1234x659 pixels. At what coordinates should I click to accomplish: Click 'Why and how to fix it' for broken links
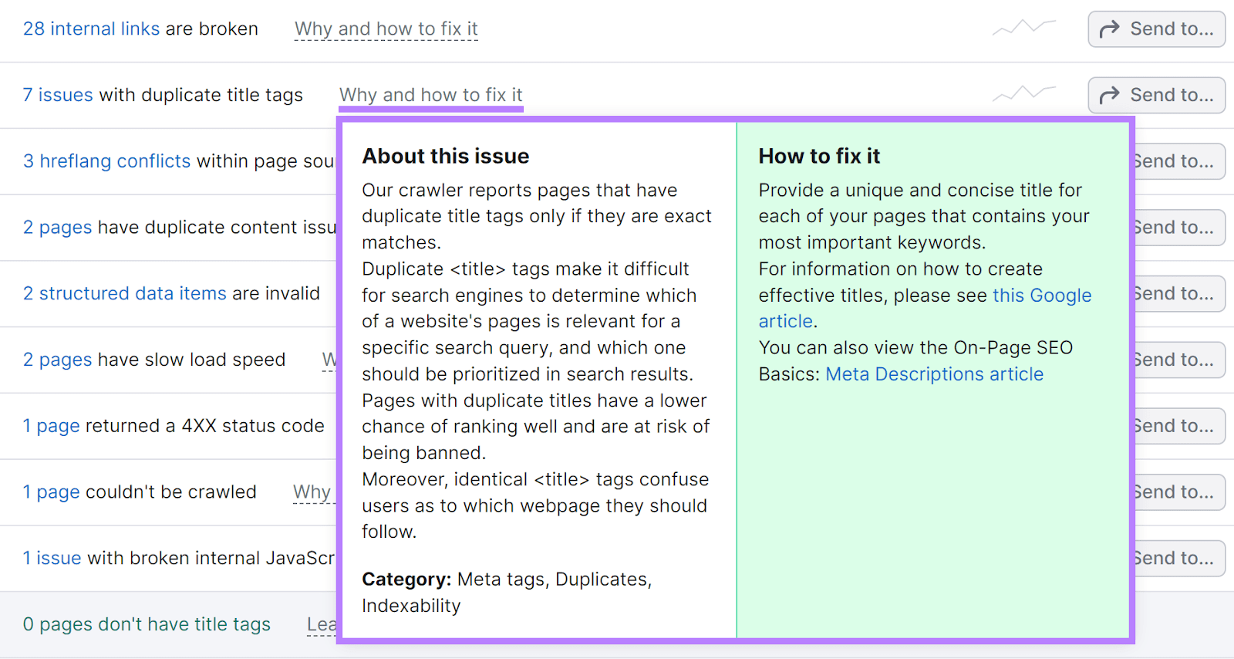[x=386, y=29]
